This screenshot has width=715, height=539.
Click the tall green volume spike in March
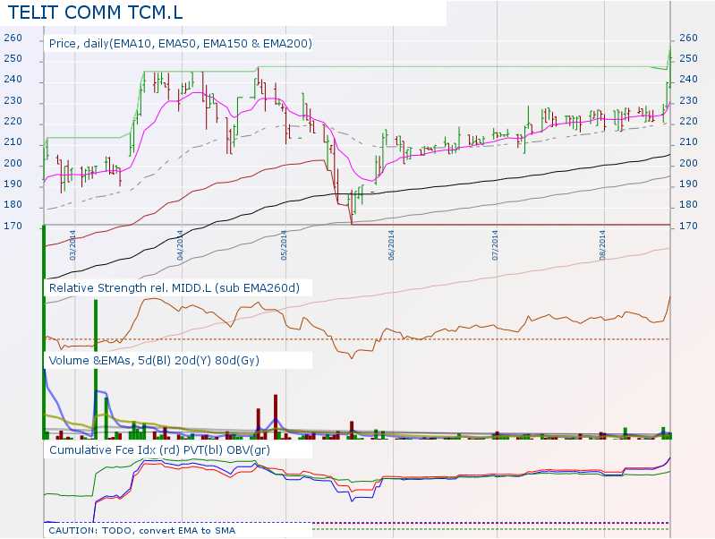coord(96,369)
